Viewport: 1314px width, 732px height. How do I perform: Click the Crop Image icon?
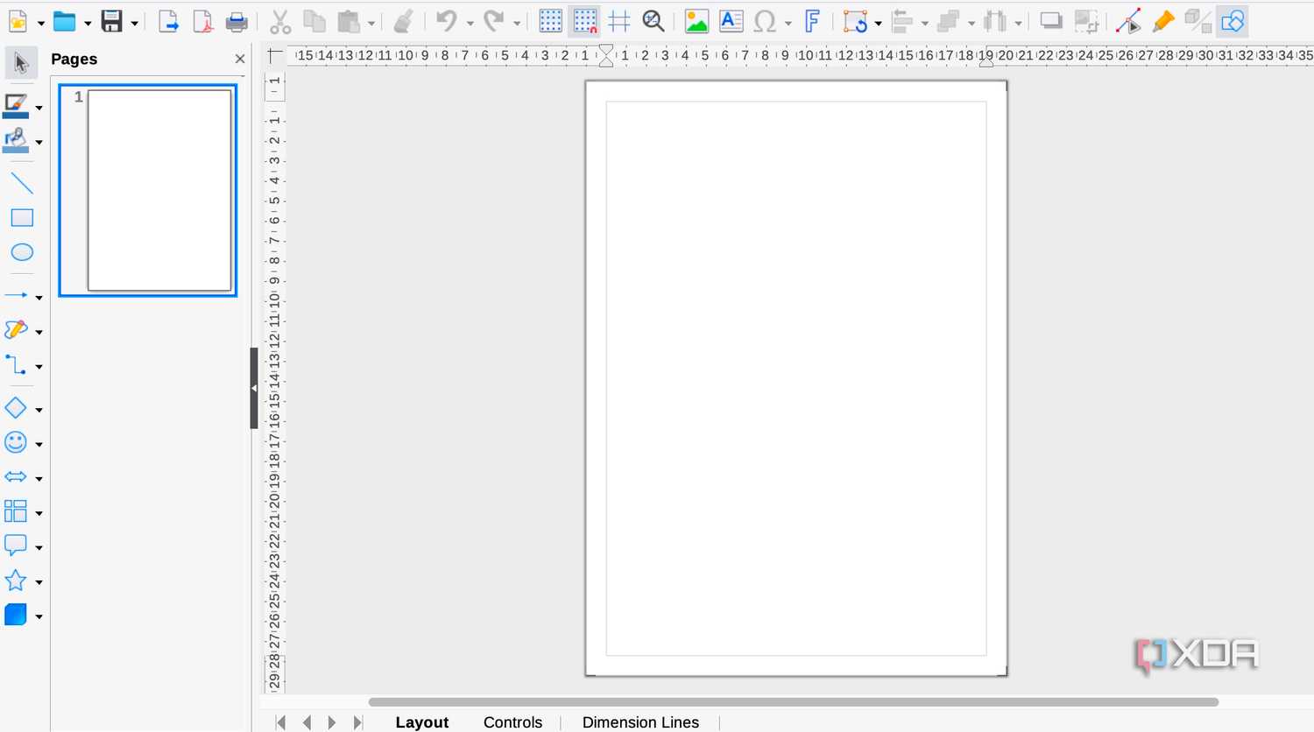click(x=1086, y=22)
